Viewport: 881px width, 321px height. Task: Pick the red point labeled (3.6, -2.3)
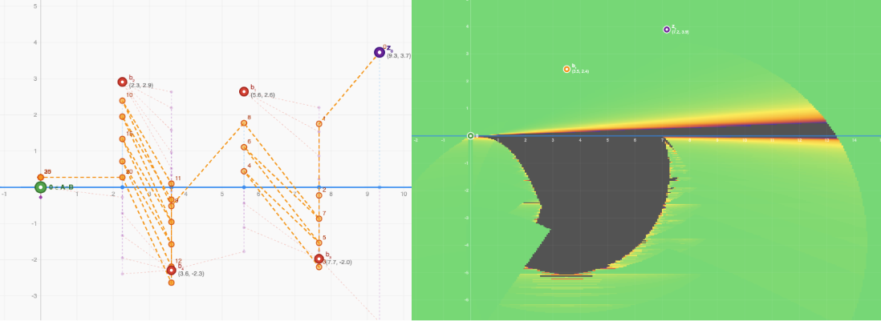pos(171,271)
